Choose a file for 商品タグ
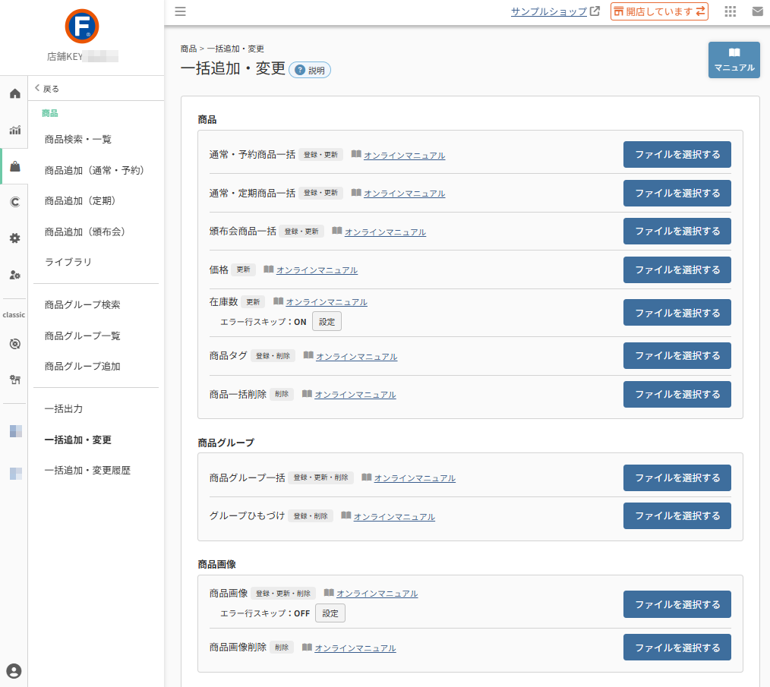This screenshot has height=687, width=770. [677, 355]
